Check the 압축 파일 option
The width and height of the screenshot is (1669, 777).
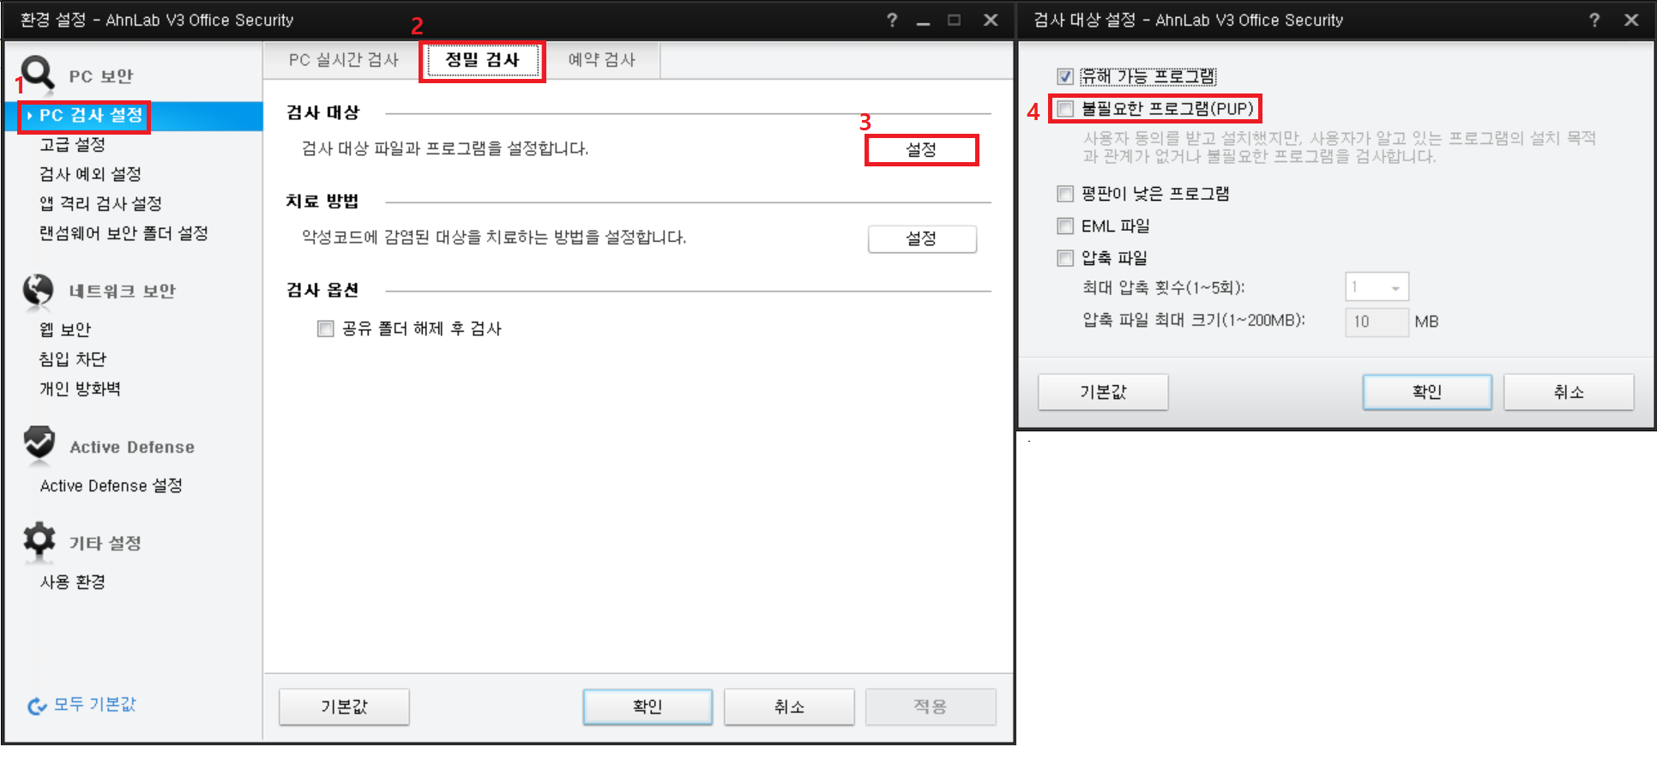pos(1065,258)
